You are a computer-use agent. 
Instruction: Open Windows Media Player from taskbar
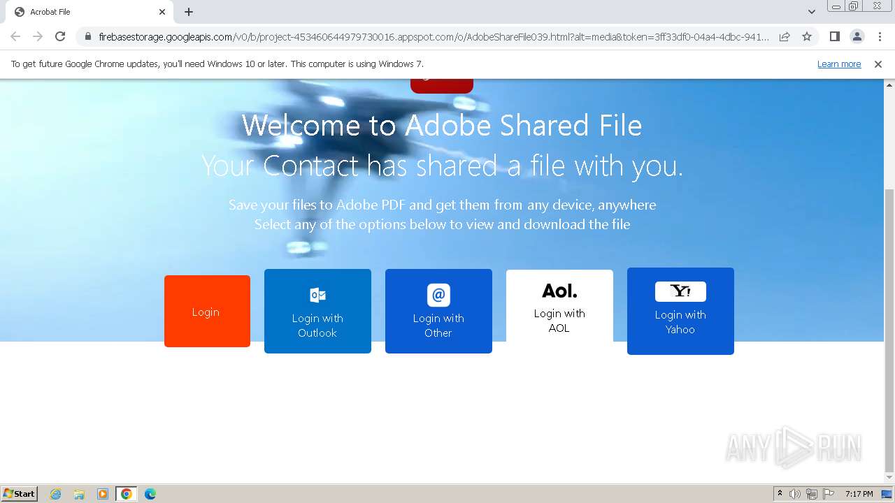pyautogui.click(x=103, y=494)
